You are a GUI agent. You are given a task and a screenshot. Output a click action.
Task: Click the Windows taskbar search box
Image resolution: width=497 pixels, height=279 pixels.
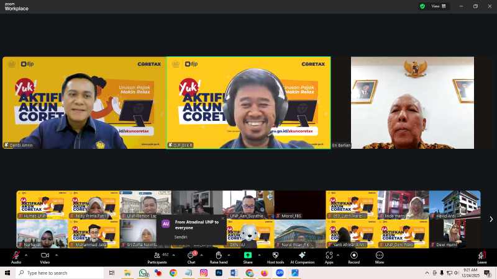click(x=59, y=273)
